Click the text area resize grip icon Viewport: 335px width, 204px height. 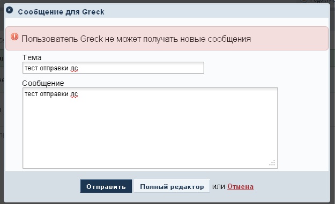coord(272,163)
